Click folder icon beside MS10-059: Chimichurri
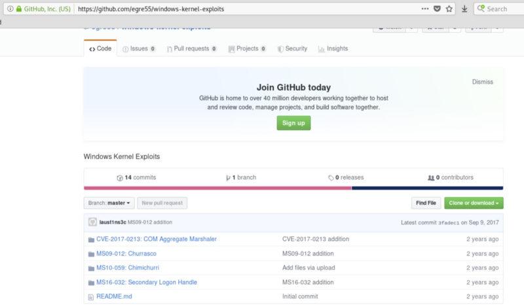Screen dimensions: 524x307 pos(91,268)
